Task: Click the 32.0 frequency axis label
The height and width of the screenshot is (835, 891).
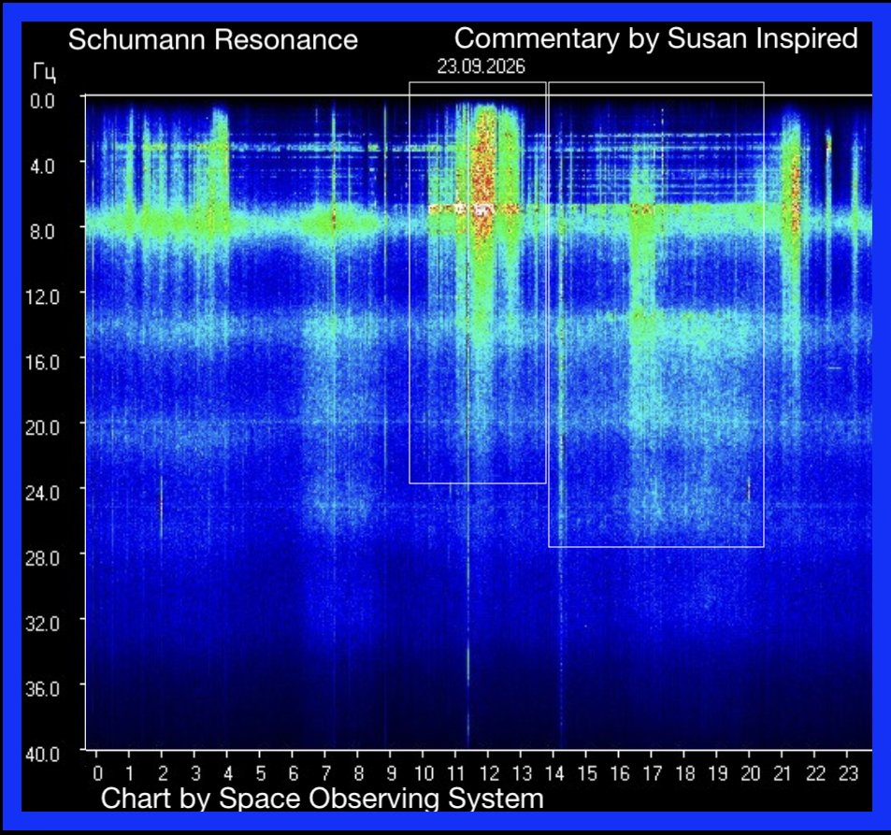Action: 42,624
